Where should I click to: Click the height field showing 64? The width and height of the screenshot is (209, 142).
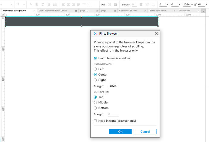point(201,5)
